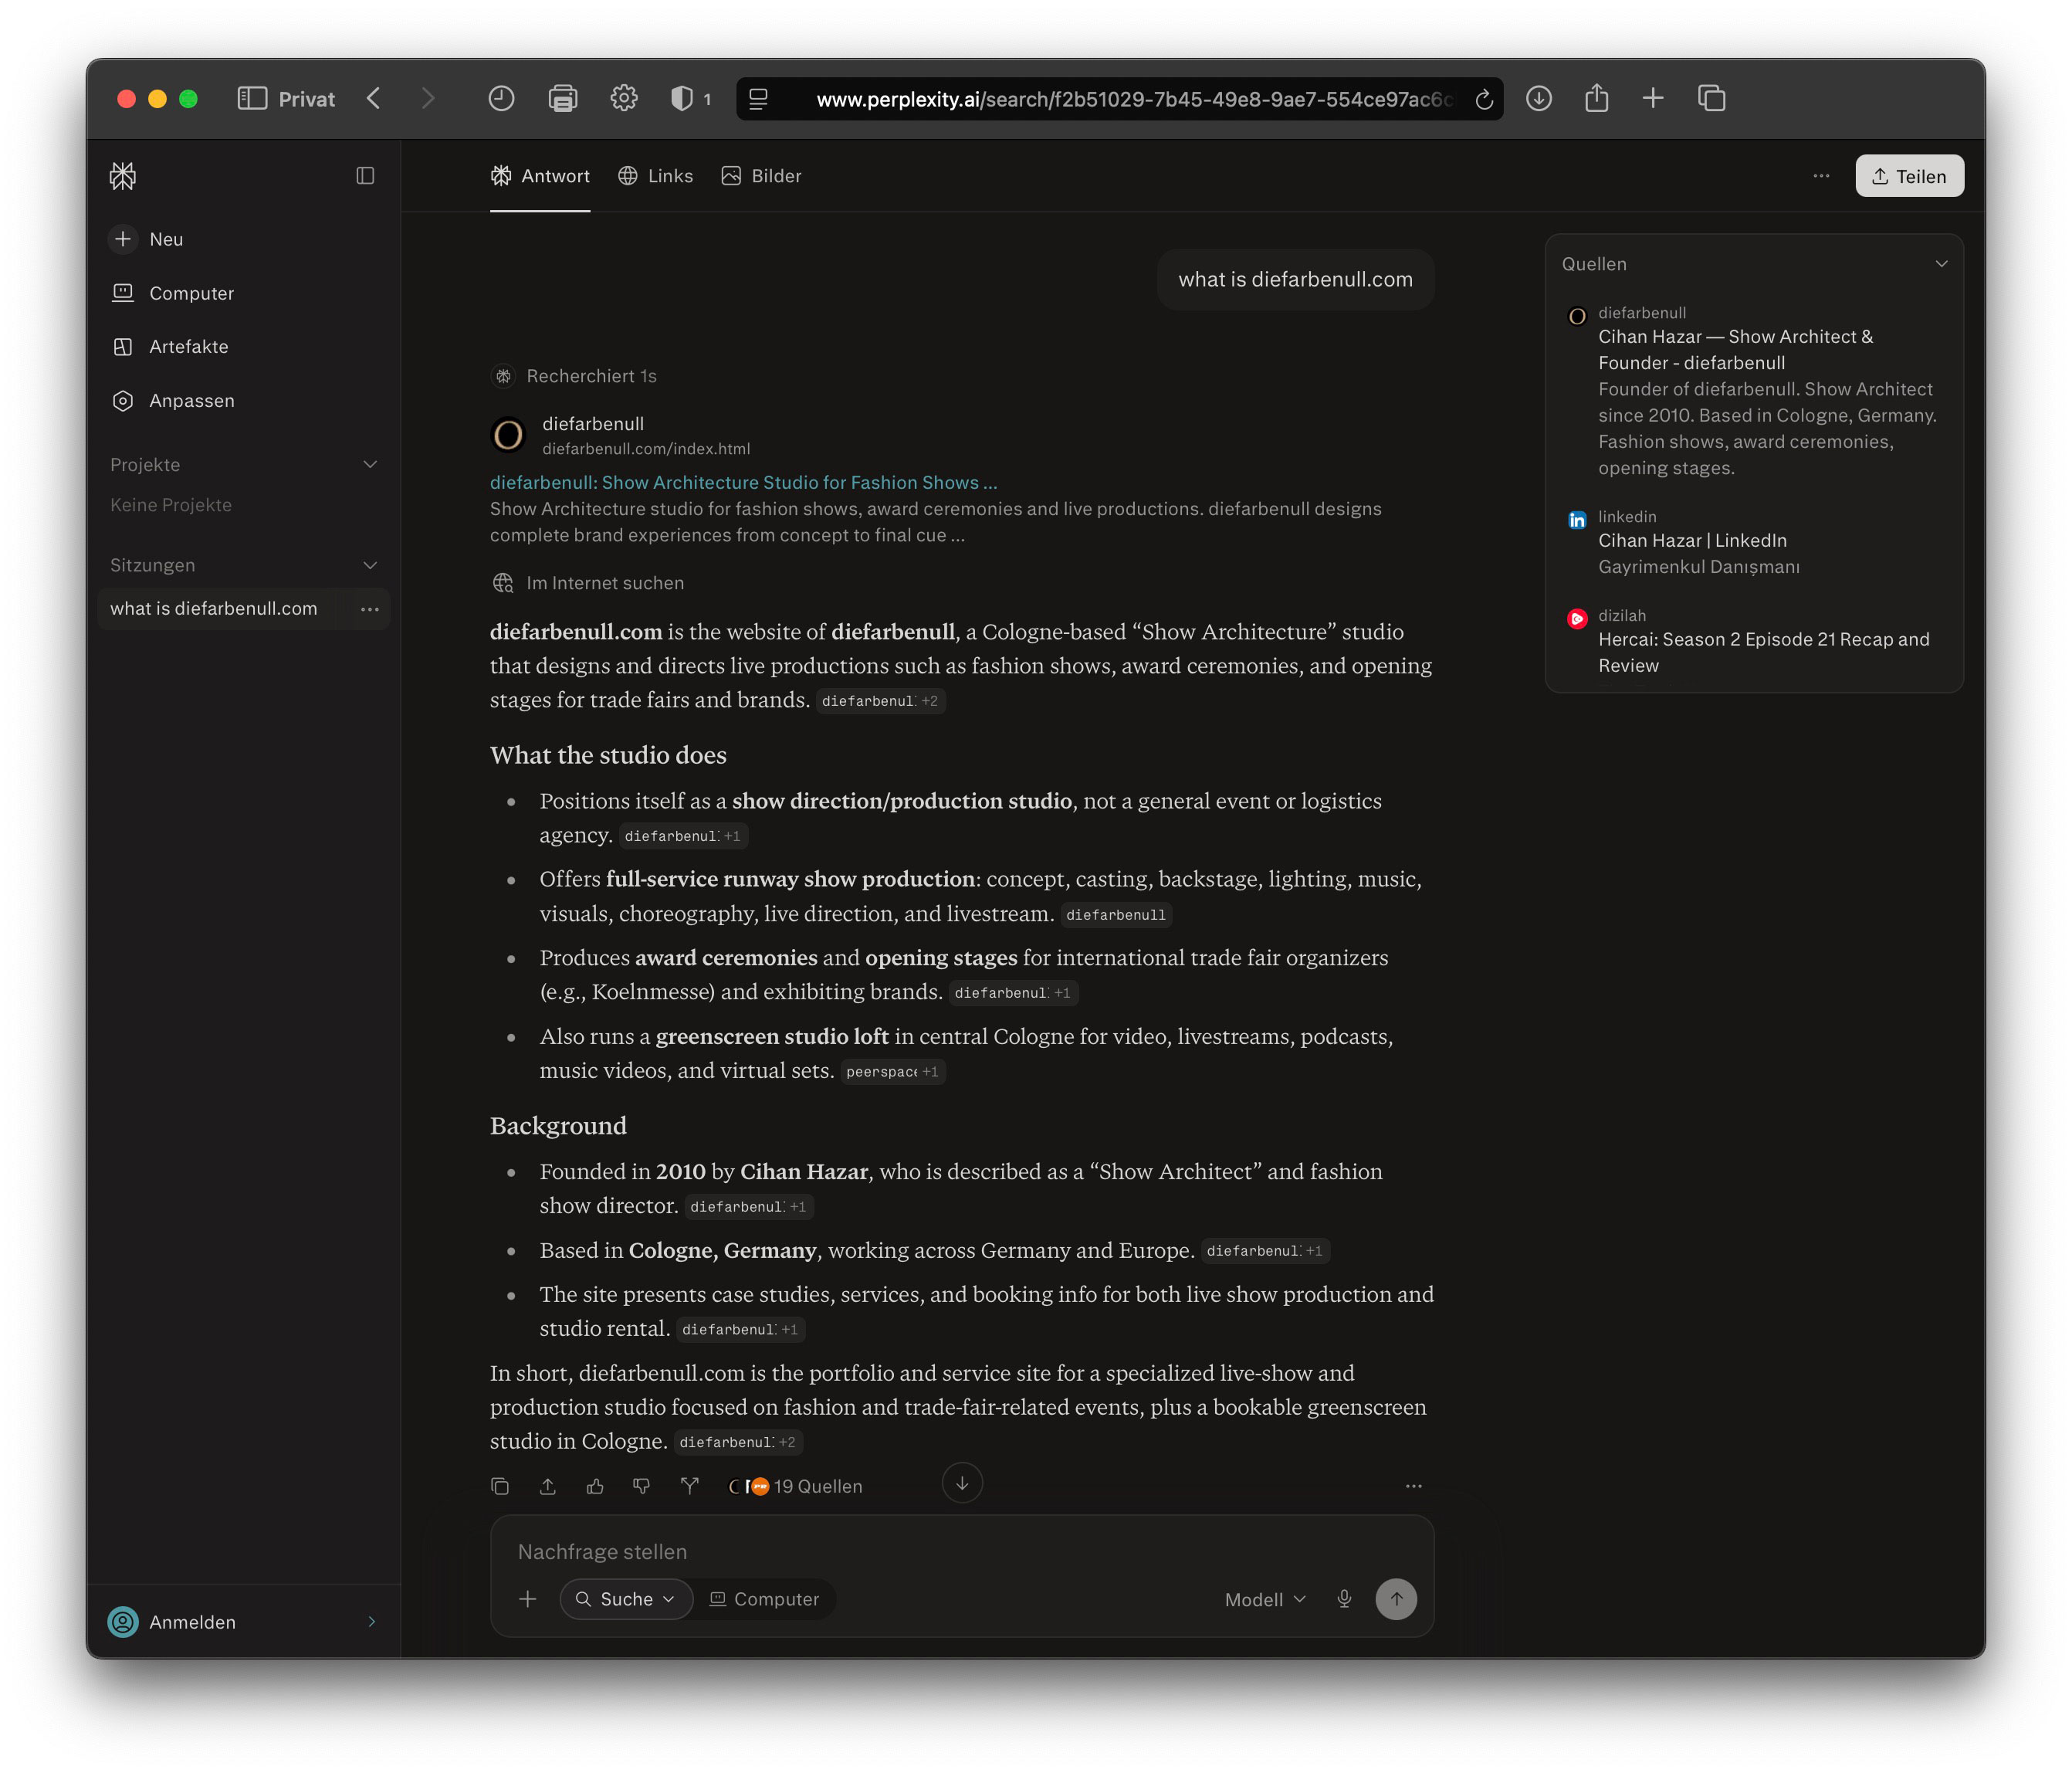Give the answer a thumbs up

pos(595,1487)
